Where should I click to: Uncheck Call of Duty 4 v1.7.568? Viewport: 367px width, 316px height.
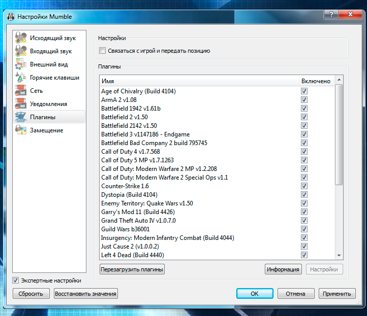click(304, 152)
